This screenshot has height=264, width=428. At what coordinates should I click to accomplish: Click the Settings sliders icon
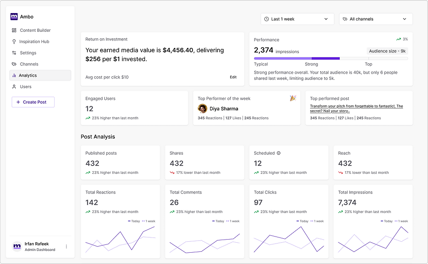tap(14, 53)
